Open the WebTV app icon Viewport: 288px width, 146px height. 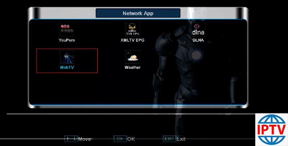click(67, 56)
